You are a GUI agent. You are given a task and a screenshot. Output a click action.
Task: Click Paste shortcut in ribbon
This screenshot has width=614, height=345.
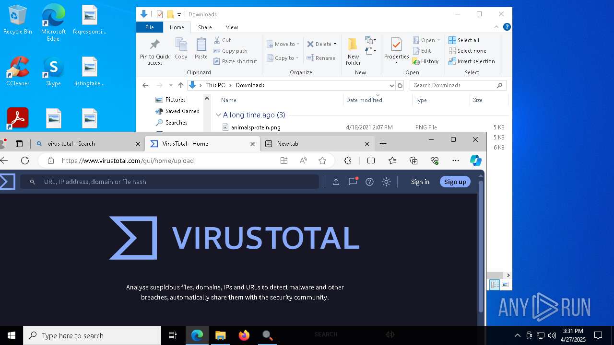click(x=235, y=61)
